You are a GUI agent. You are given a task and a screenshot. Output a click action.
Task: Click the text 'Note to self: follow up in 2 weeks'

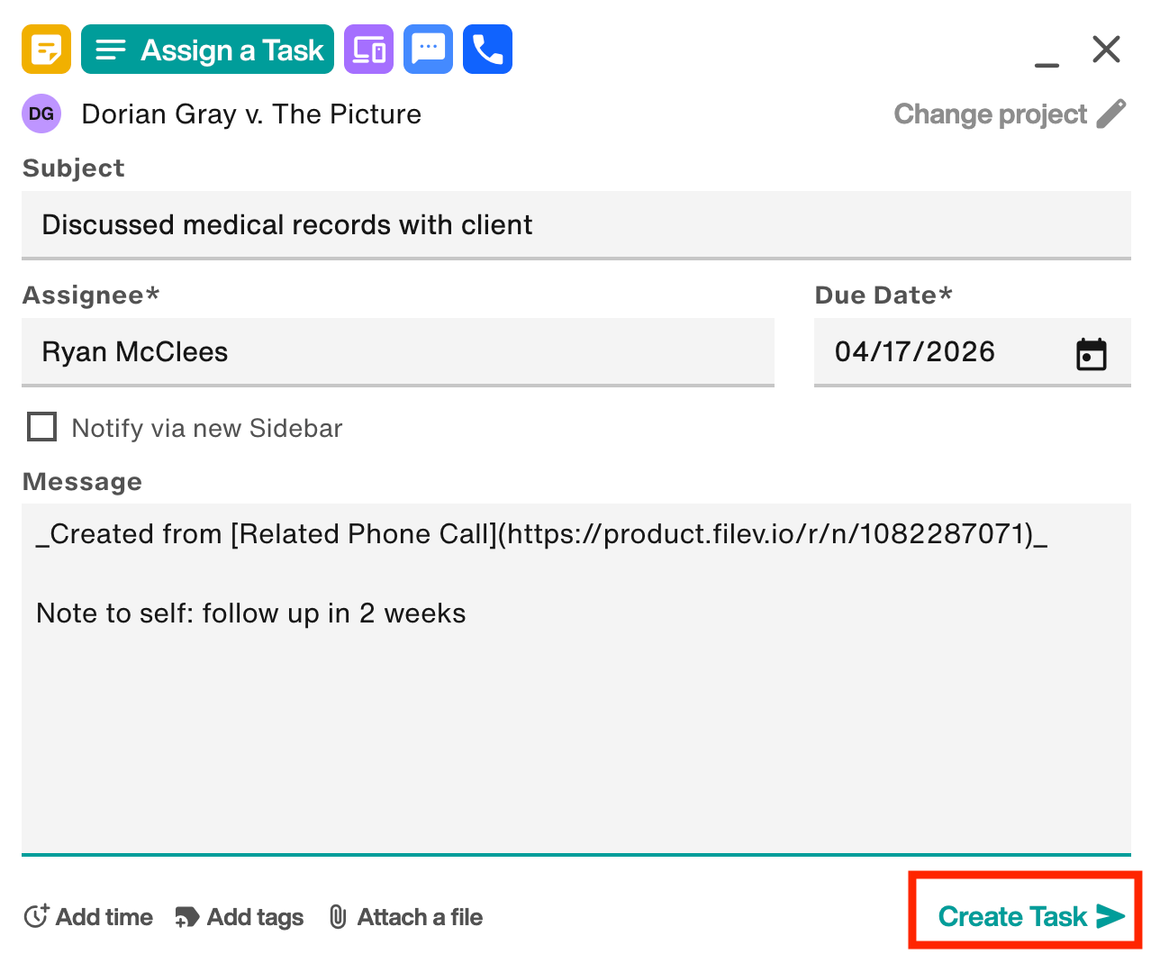pyautogui.click(x=251, y=613)
